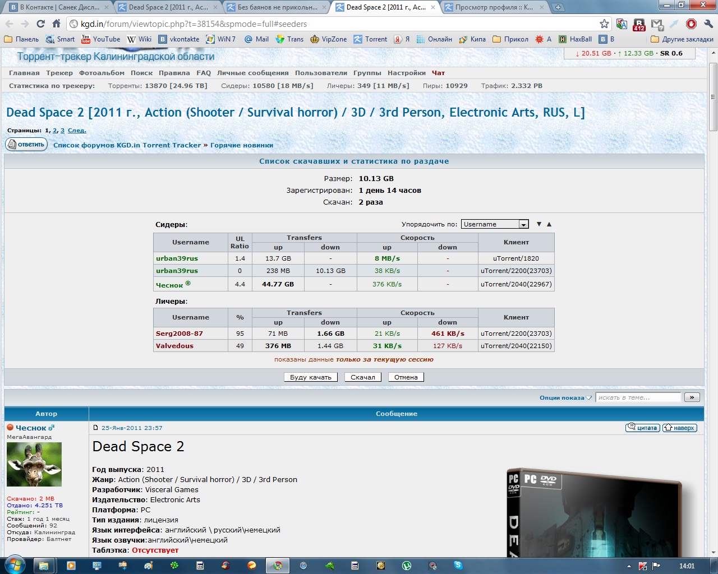The width and height of the screenshot is (718, 574).
Task: Open YouTube bookmark
Action: (100, 39)
